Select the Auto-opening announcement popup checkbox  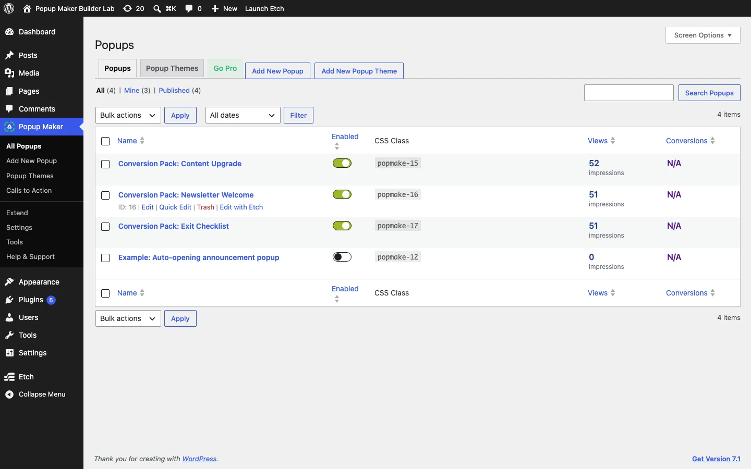(x=105, y=258)
